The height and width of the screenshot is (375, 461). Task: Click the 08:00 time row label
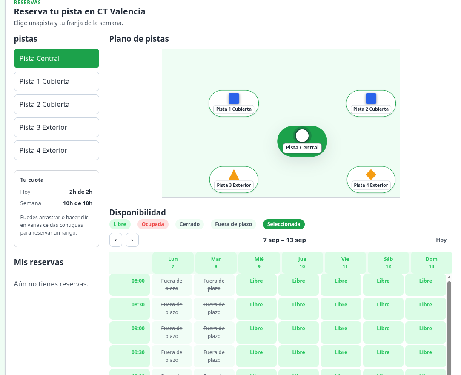click(129, 285)
